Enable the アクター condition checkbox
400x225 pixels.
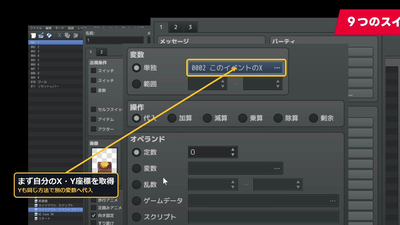(x=93, y=129)
